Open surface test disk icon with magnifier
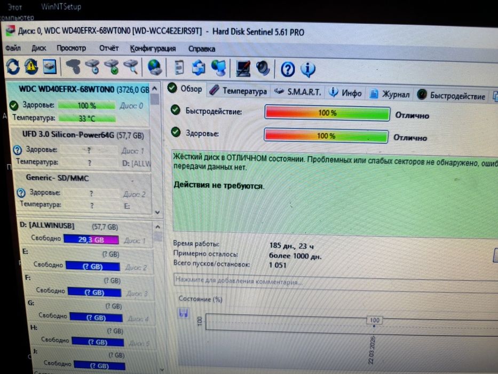 131,67
